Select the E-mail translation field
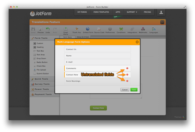The height and width of the screenshot is (132, 195). tap(97, 62)
